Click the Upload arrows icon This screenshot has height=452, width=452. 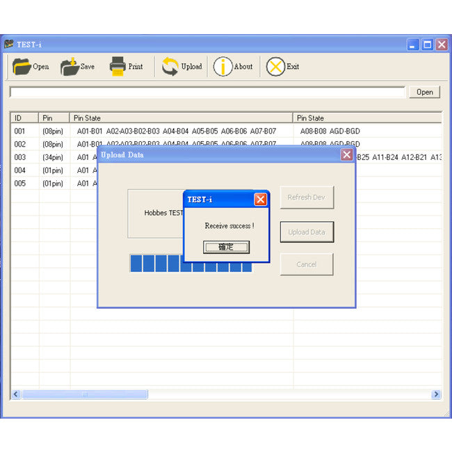tap(170, 67)
